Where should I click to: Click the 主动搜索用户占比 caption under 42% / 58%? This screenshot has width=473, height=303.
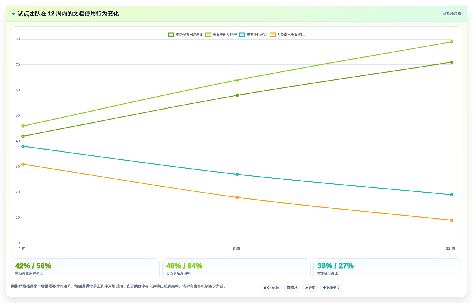[x=29, y=273]
